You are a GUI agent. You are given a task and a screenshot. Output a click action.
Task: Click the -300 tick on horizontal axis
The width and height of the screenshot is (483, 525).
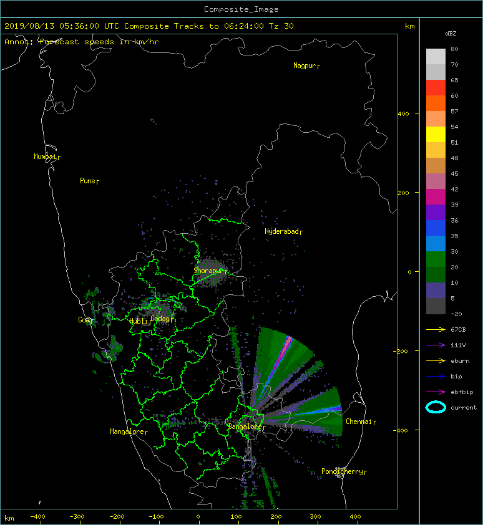[77, 517]
